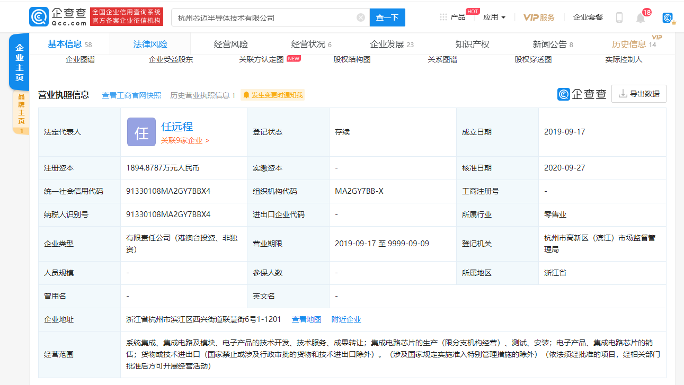The image size is (684, 385).
Task: Expand 关联9家企业 related companies
Action: [185, 140]
